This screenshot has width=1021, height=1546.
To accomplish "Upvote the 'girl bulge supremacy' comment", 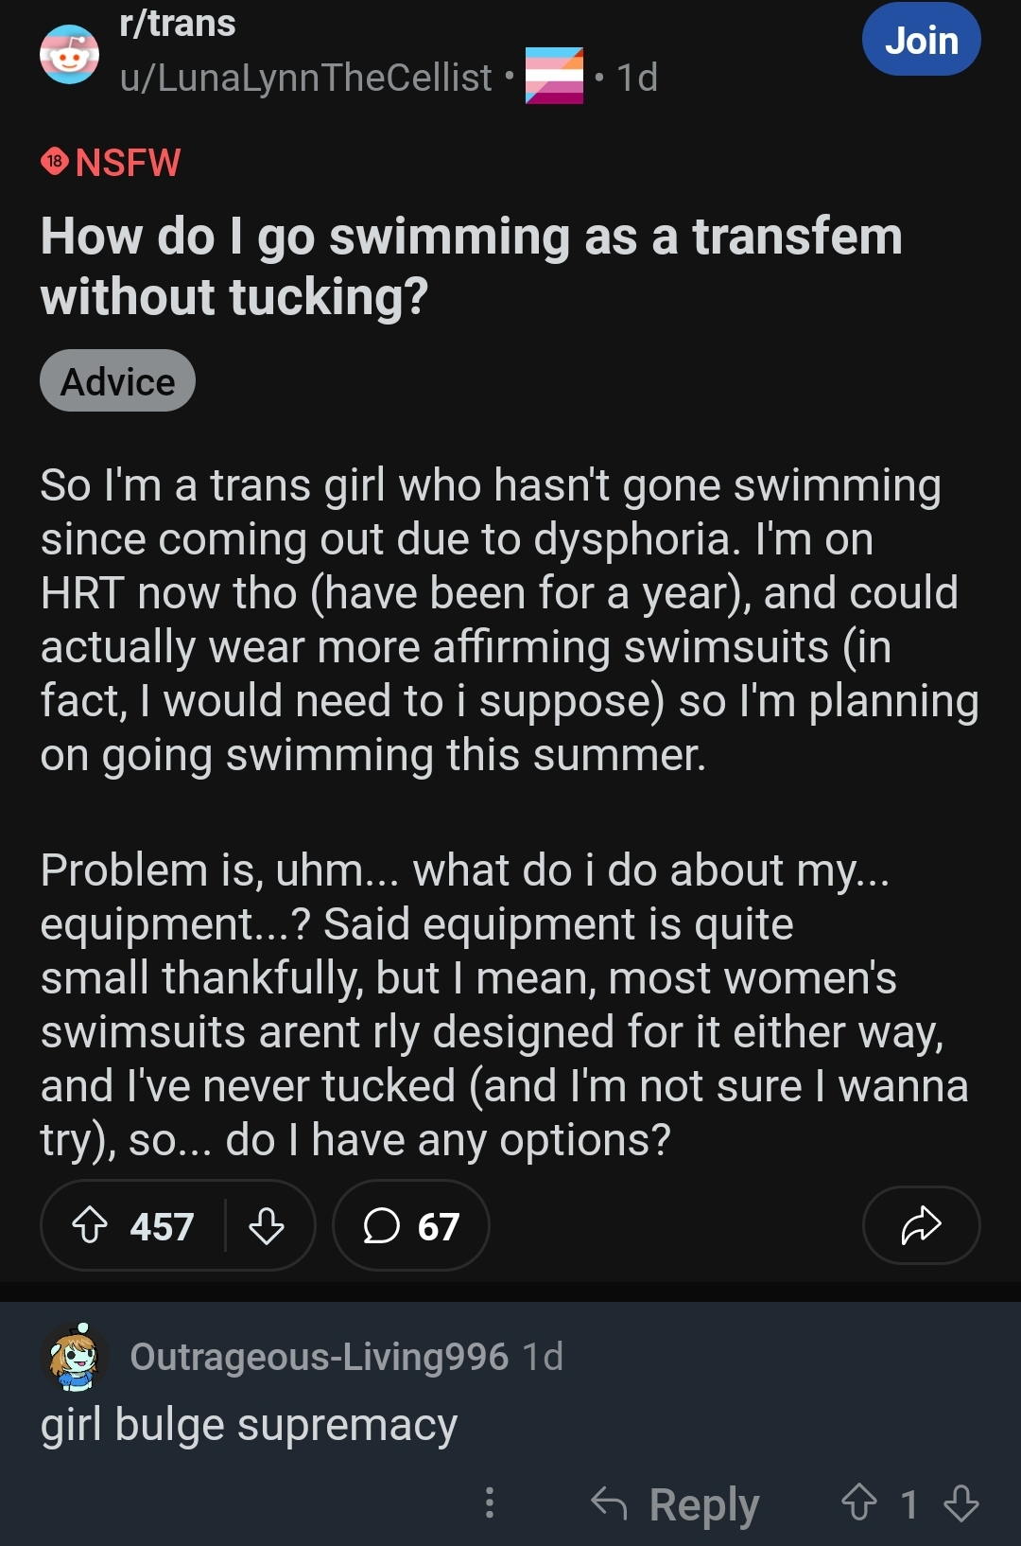I will coord(859,1502).
